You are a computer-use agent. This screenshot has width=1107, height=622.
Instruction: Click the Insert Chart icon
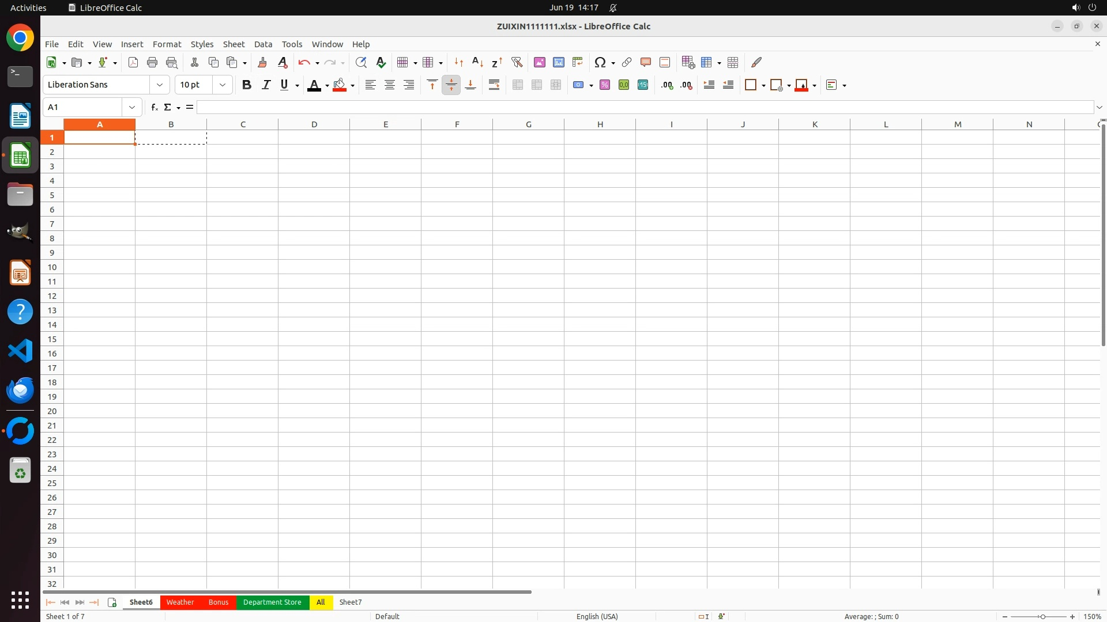(x=558, y=62)
